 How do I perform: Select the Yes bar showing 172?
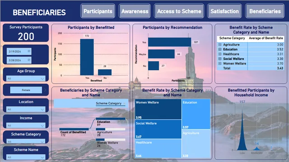pyautogui.click(x=87, y=57)
